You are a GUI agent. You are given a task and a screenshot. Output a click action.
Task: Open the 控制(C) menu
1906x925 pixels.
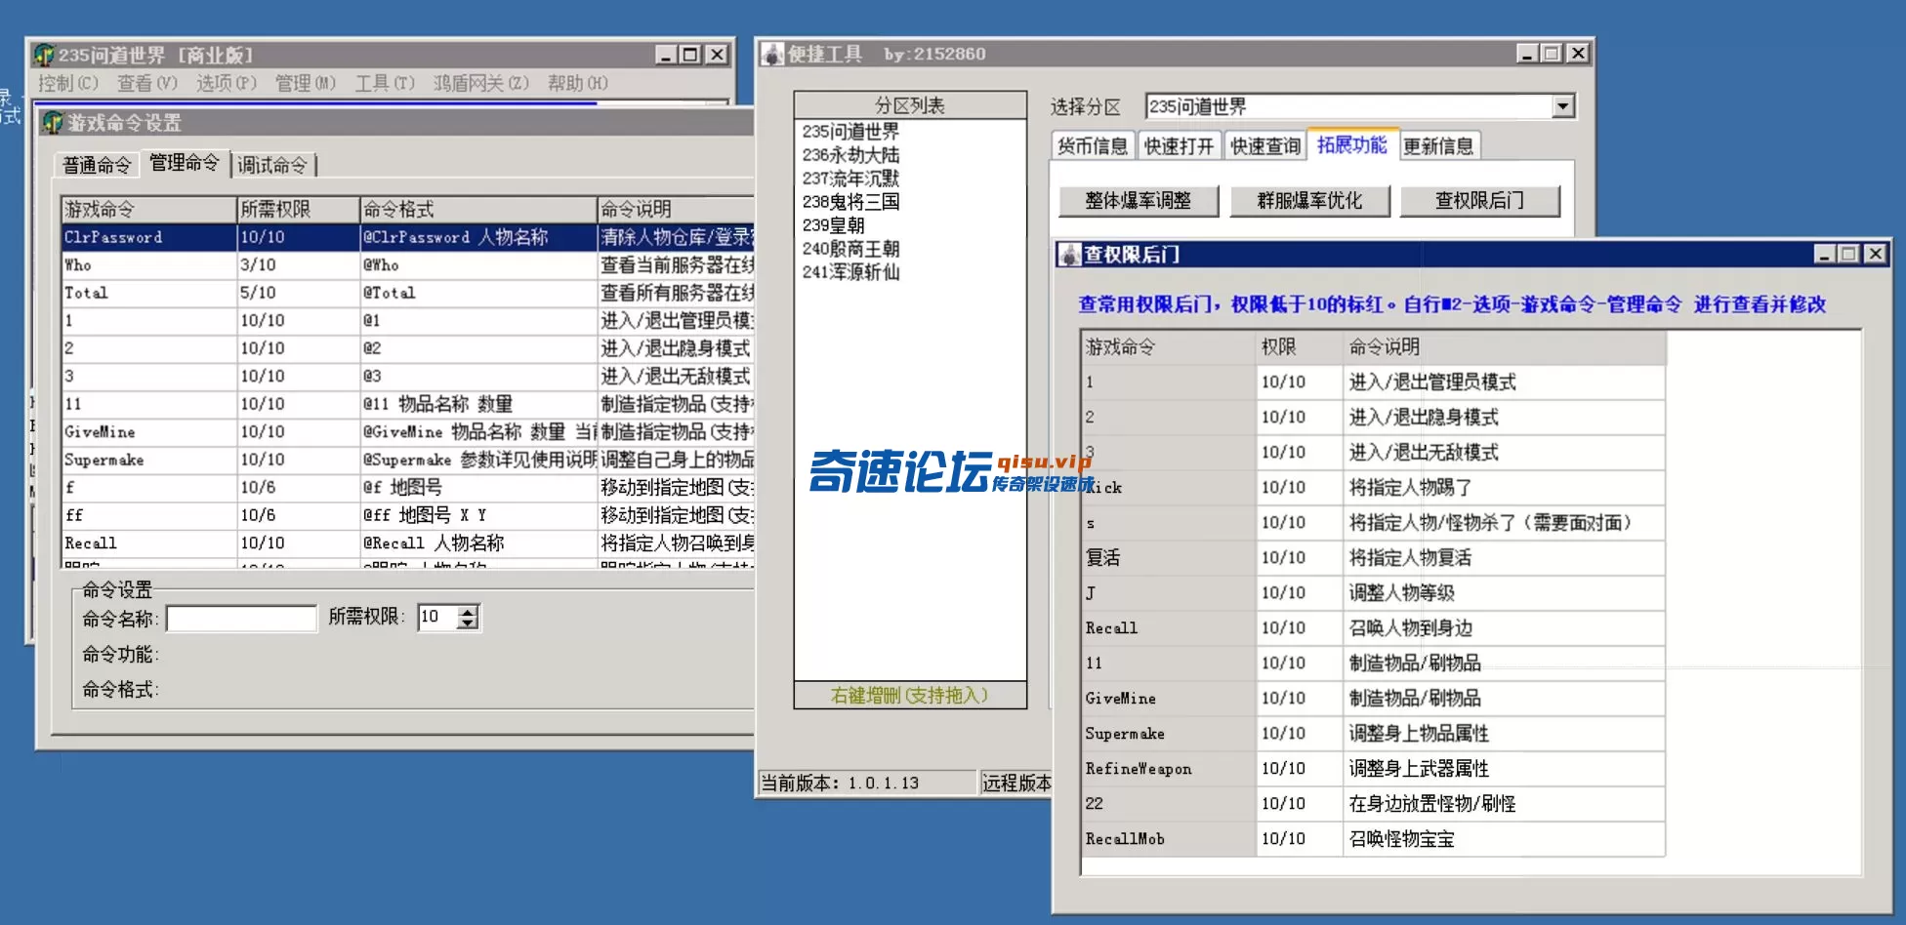click(x=68, y=83)
